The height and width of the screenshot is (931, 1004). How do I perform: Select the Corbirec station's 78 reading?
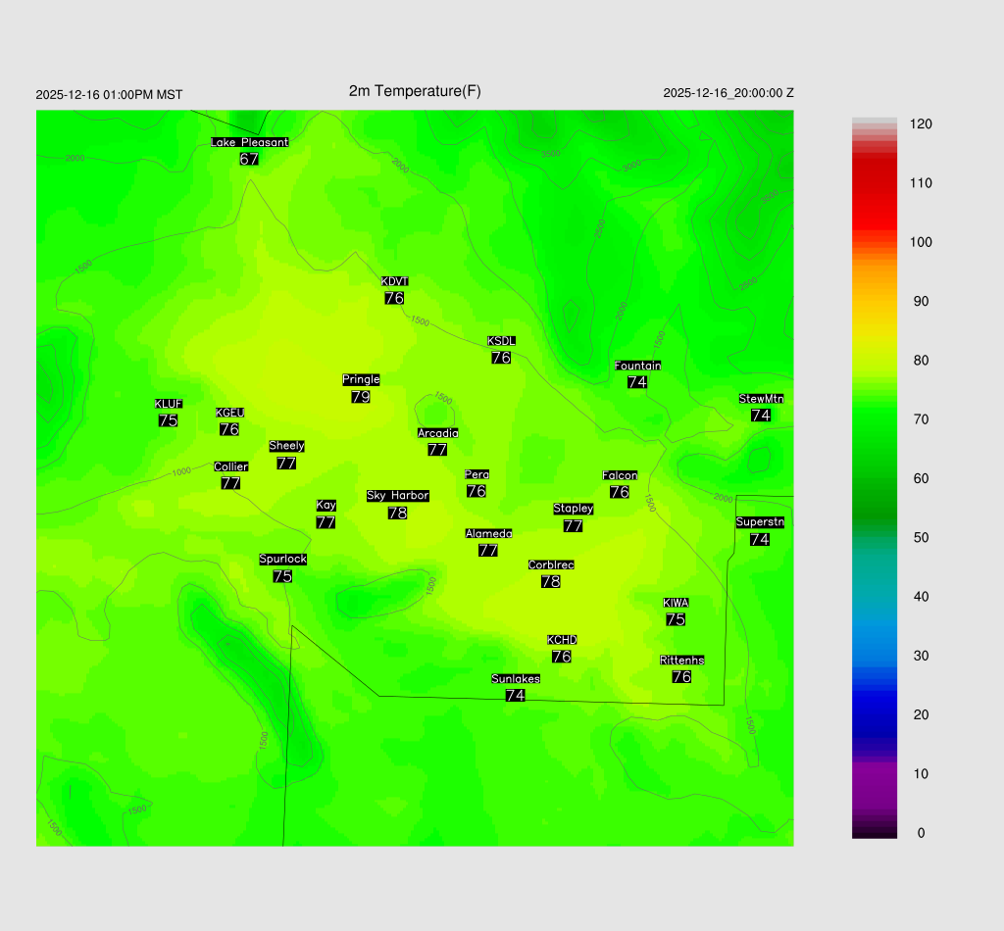pyautogui.click(x=551, y=581)
